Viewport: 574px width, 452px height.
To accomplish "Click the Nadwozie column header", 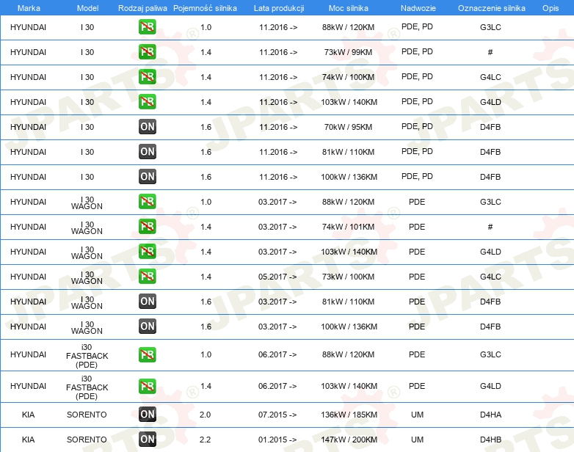I will click(418, 8).
